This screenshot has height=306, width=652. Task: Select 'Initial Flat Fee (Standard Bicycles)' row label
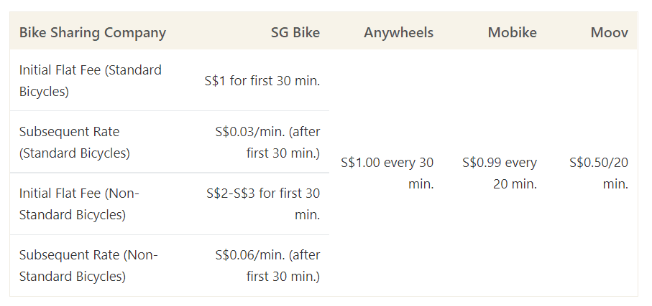[x=90, y=80]
